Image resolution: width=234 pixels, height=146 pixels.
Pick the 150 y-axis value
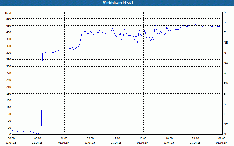tap(9, 100)
